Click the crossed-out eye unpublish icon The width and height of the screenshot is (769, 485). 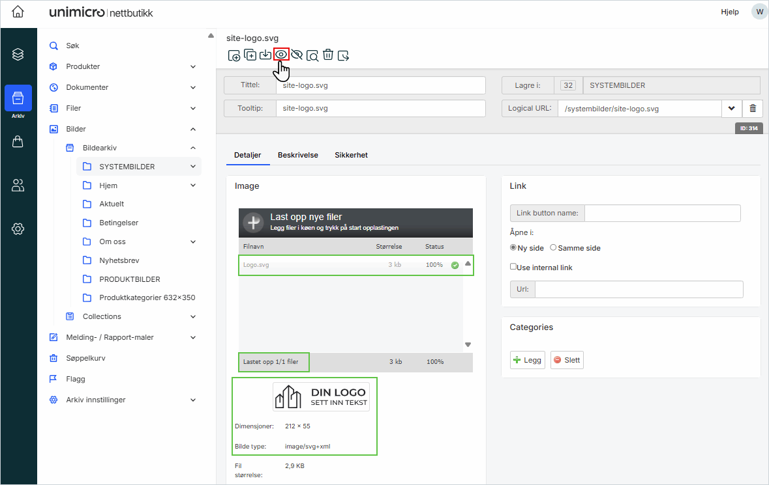pos(297,55)
